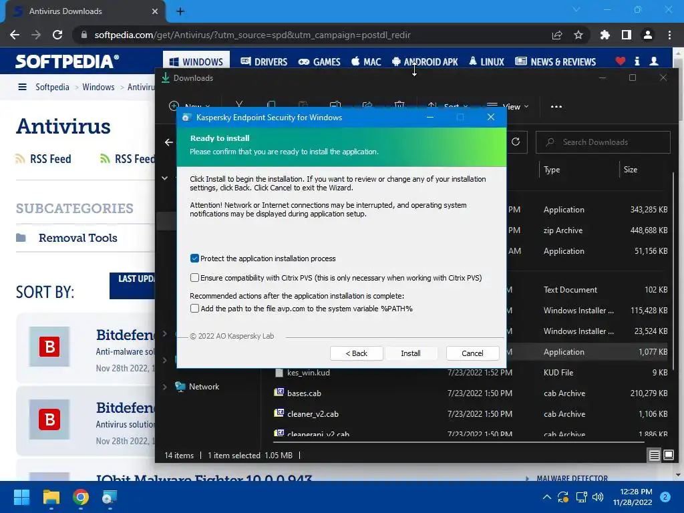Bookmark this page with the star icon
The width and height of the screenshot is (684, 513).
point(578,35)
